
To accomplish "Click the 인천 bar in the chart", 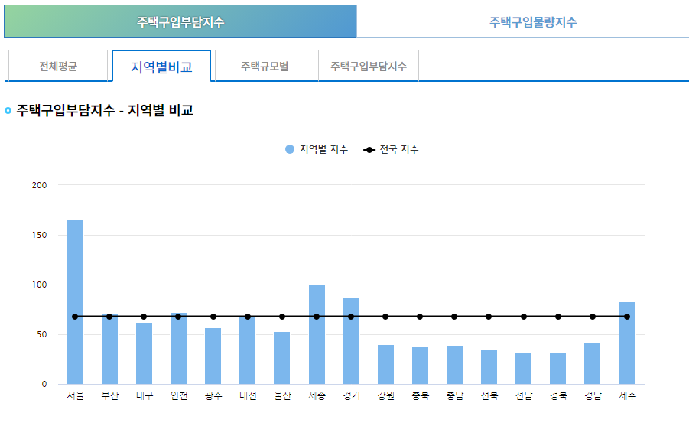I will click(178, 349).
